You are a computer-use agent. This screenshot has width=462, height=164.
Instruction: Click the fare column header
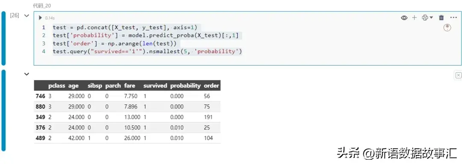[130, 86]
